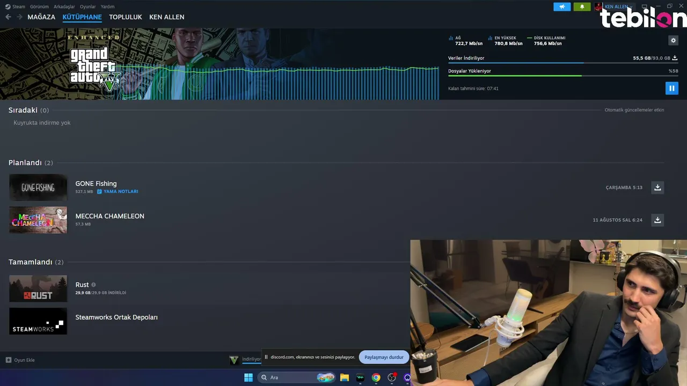The width and height of the screenshot is (687, 386).
Task: Go forward with the right arrow
Action: (20, 17)
